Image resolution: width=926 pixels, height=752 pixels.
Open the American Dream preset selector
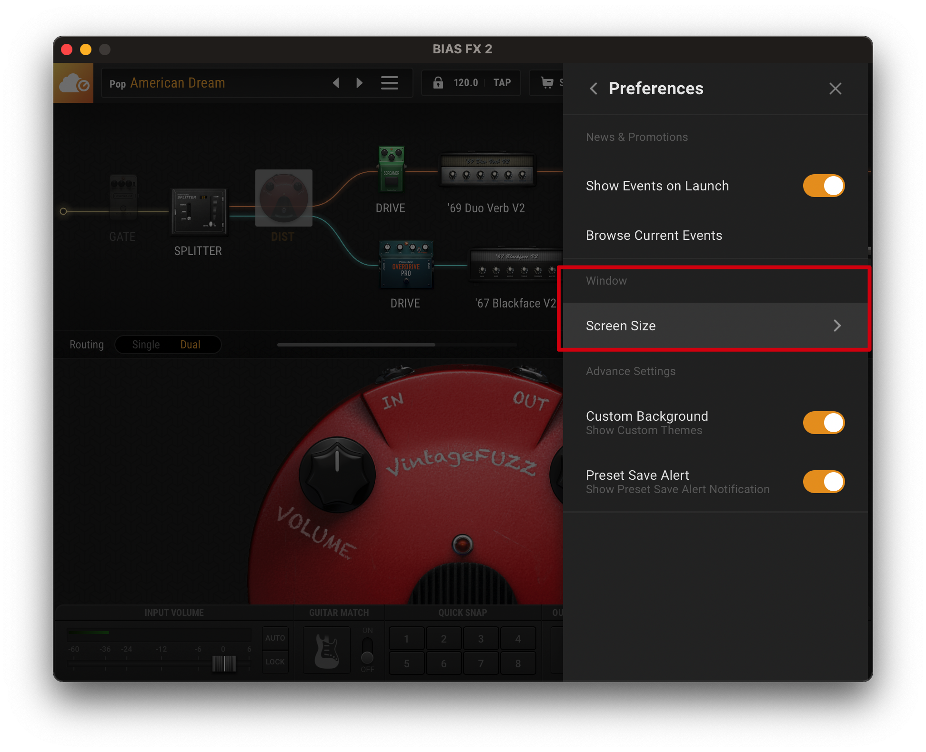[x=177, y=83]
